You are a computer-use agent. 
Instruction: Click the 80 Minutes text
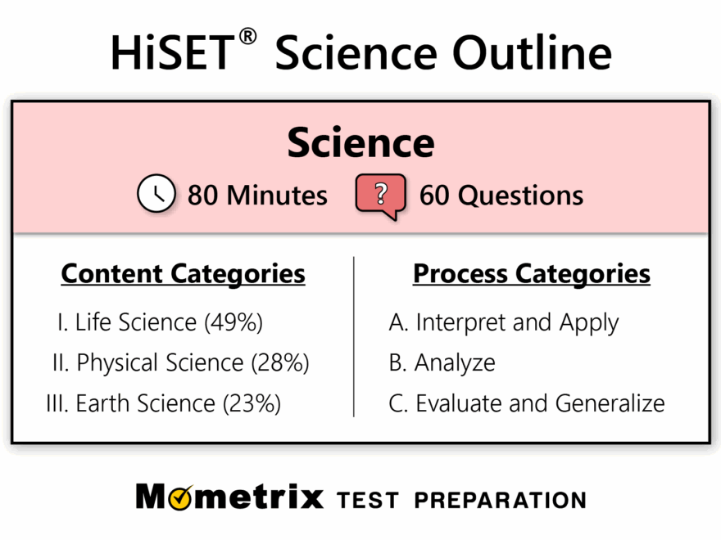[257, 196]
